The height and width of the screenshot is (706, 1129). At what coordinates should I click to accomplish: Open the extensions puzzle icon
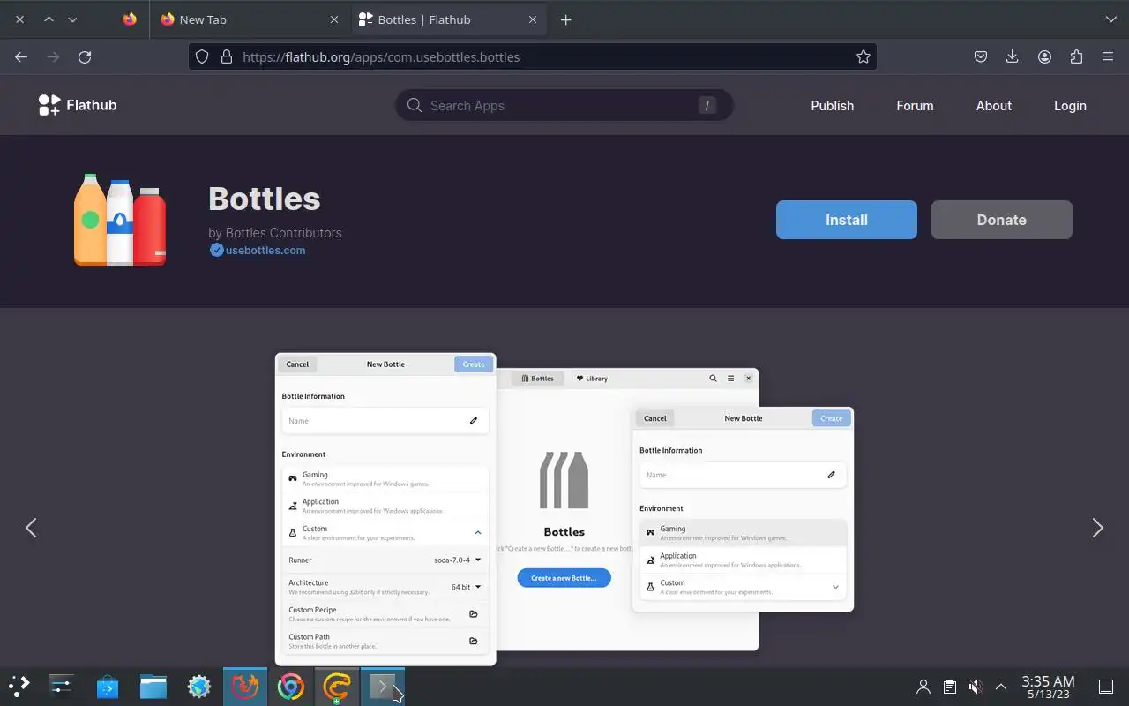click(1076, 56)
